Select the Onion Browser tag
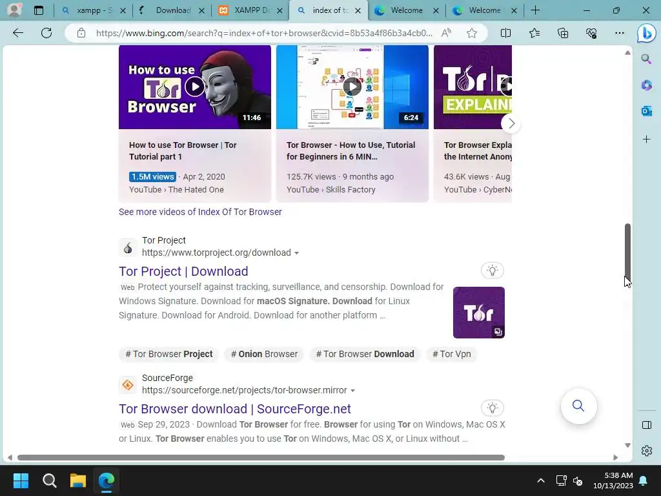 pyautogui.click(x=264, y=354)
